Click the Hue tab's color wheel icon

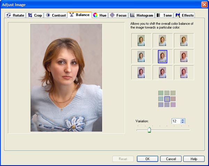(x=95, y=15)
